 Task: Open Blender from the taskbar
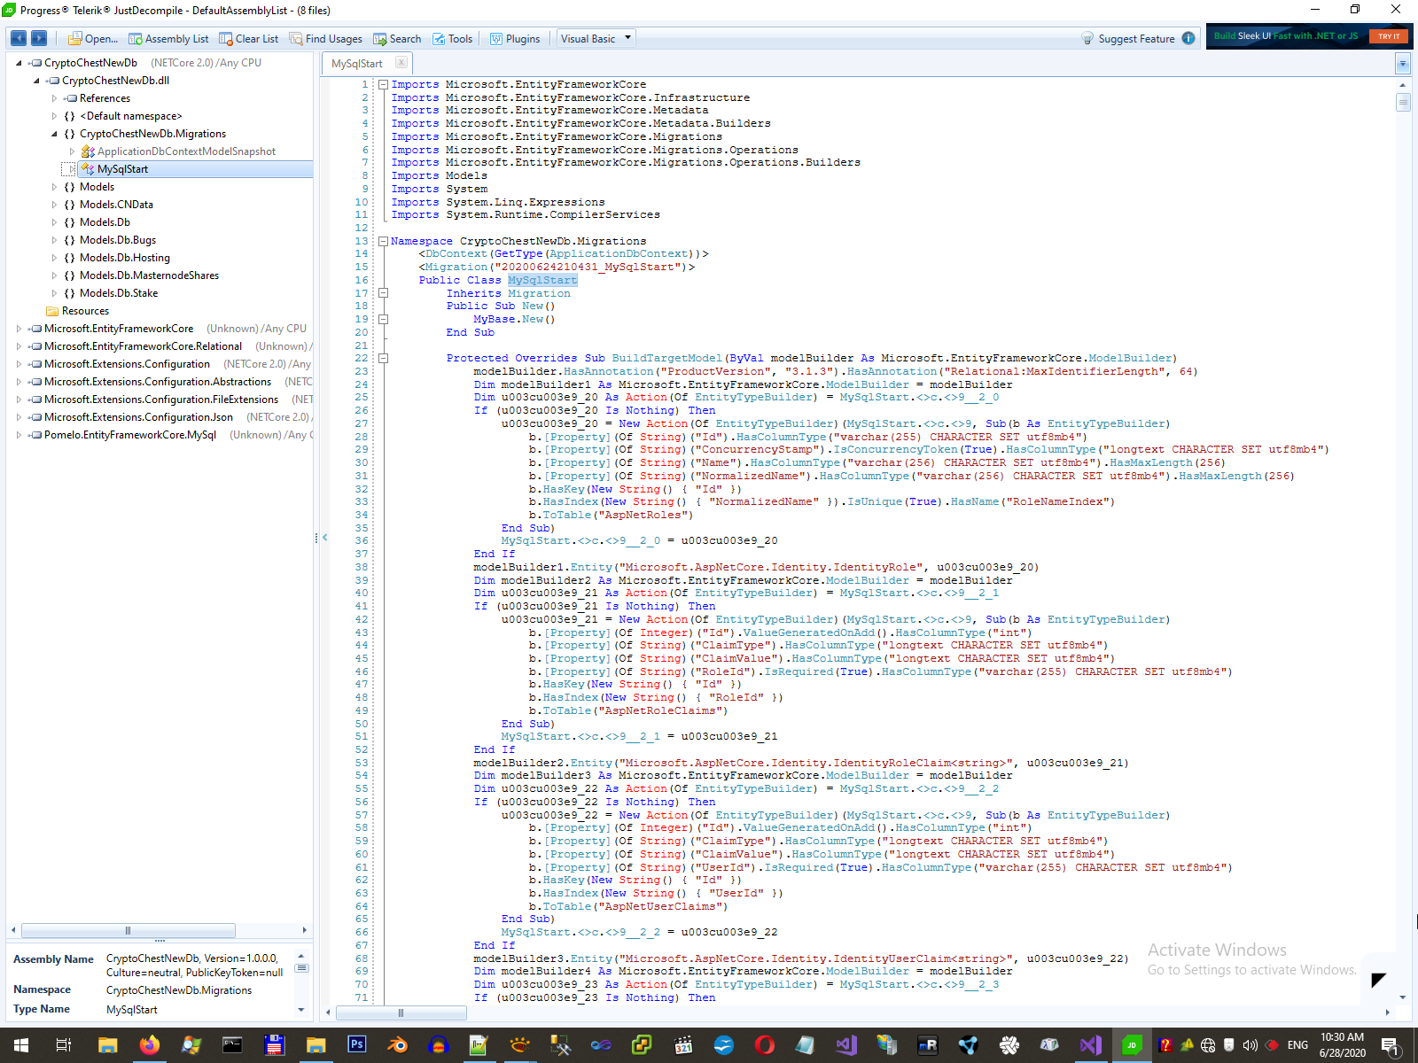point(398,1045)
